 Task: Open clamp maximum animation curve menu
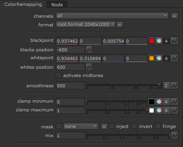[x=174, y=110]
